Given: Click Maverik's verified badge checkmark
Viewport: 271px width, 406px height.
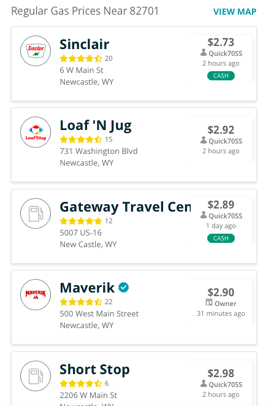Looking at the screenshot, I should pyautogui.click(x=123, y=288).
